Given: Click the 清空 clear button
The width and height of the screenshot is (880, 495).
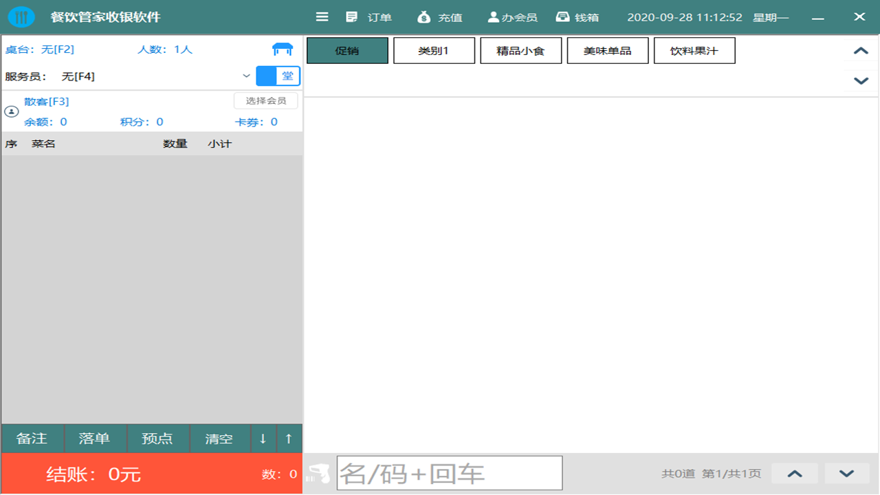Looking at the screenshot, I should pyautogui.click(x=219, y=439).
